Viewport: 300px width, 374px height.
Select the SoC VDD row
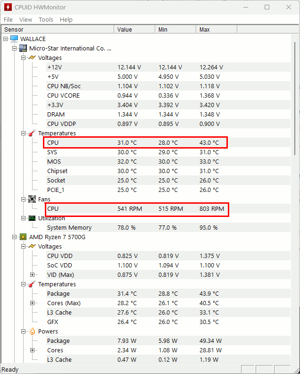(168, 265)
